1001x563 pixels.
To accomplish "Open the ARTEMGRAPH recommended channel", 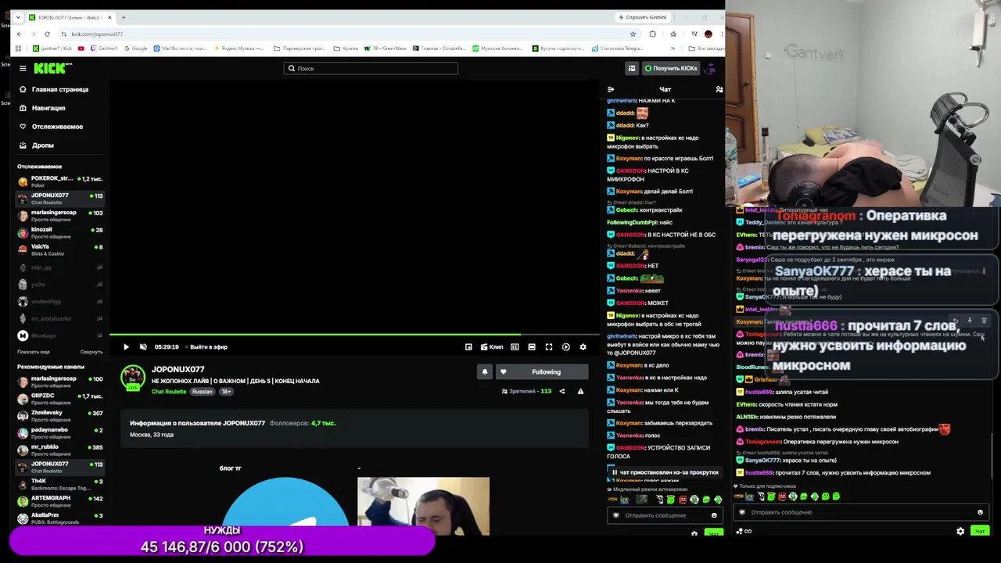I will coord(60,500).
